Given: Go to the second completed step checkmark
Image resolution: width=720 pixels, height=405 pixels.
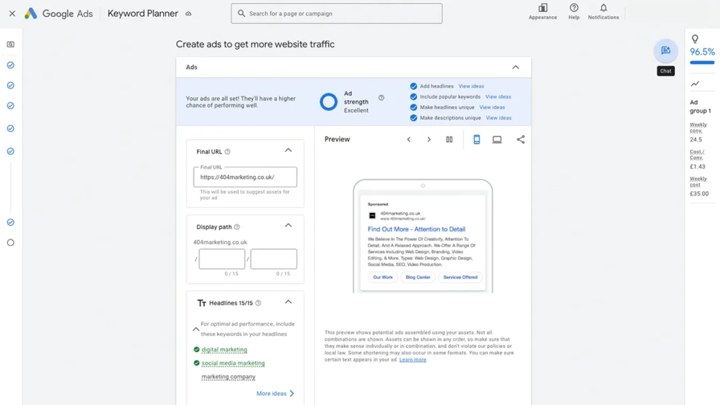Looking at the screenshot, I should [x=11, y=85].
